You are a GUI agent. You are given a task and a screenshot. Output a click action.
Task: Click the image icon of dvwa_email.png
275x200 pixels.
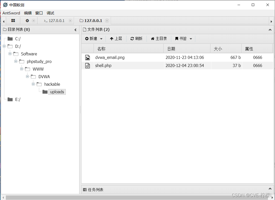[x=88, y=57]
